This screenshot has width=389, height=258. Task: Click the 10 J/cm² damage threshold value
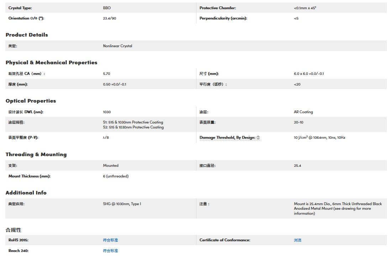(x=319, y=138)
